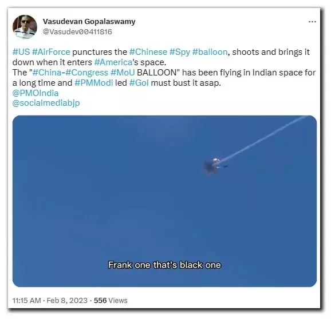Open the three-dot more options menu
The image size is (331, 319).
[312, 22]
